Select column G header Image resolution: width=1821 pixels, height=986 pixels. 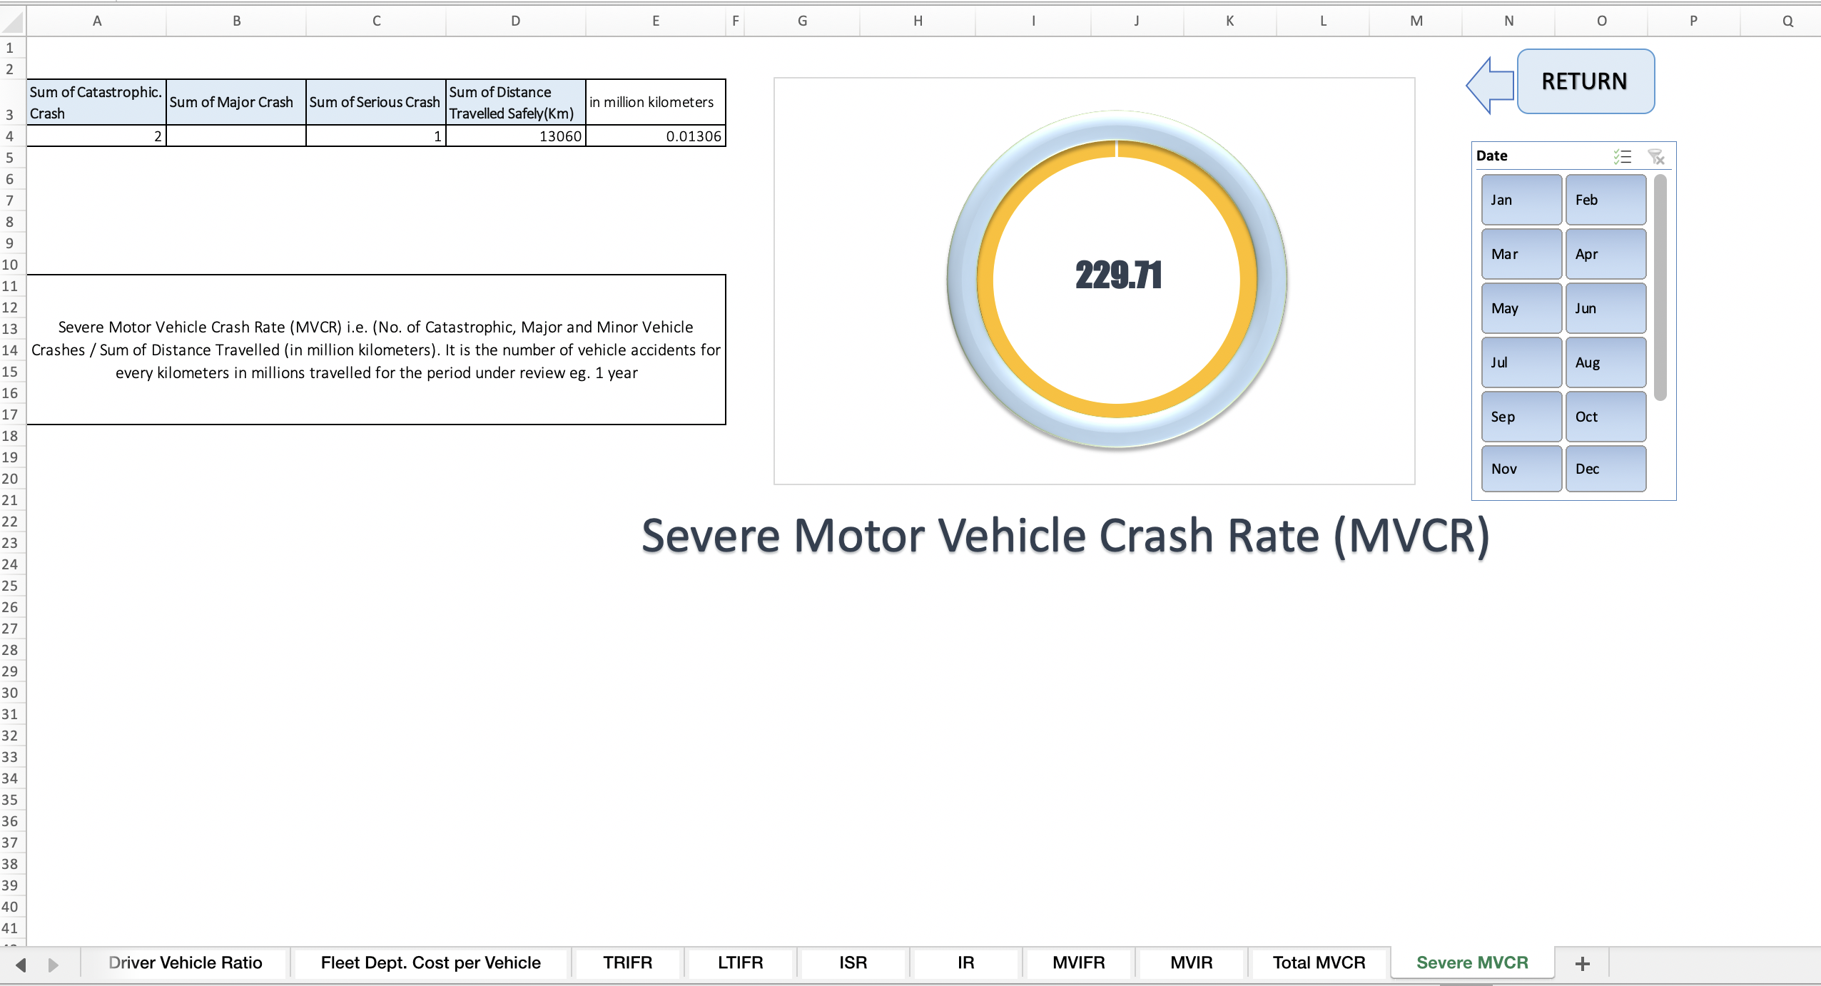(x=802, y=21)
